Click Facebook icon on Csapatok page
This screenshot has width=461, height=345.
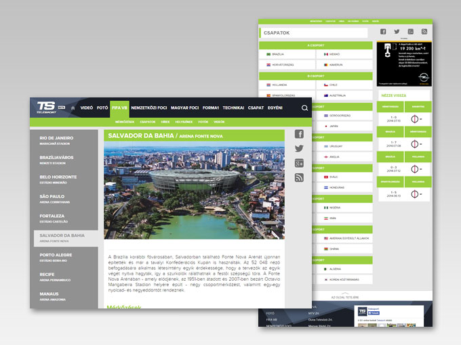pyautogui.click(x=383, y=32)
